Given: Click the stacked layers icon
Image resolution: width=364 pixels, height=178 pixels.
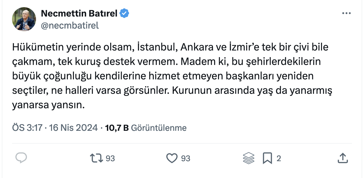Looking at the screenshot, I should tap(249, 158).
